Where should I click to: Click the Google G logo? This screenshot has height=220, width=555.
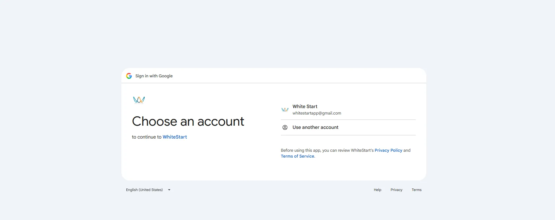(129, 76)
